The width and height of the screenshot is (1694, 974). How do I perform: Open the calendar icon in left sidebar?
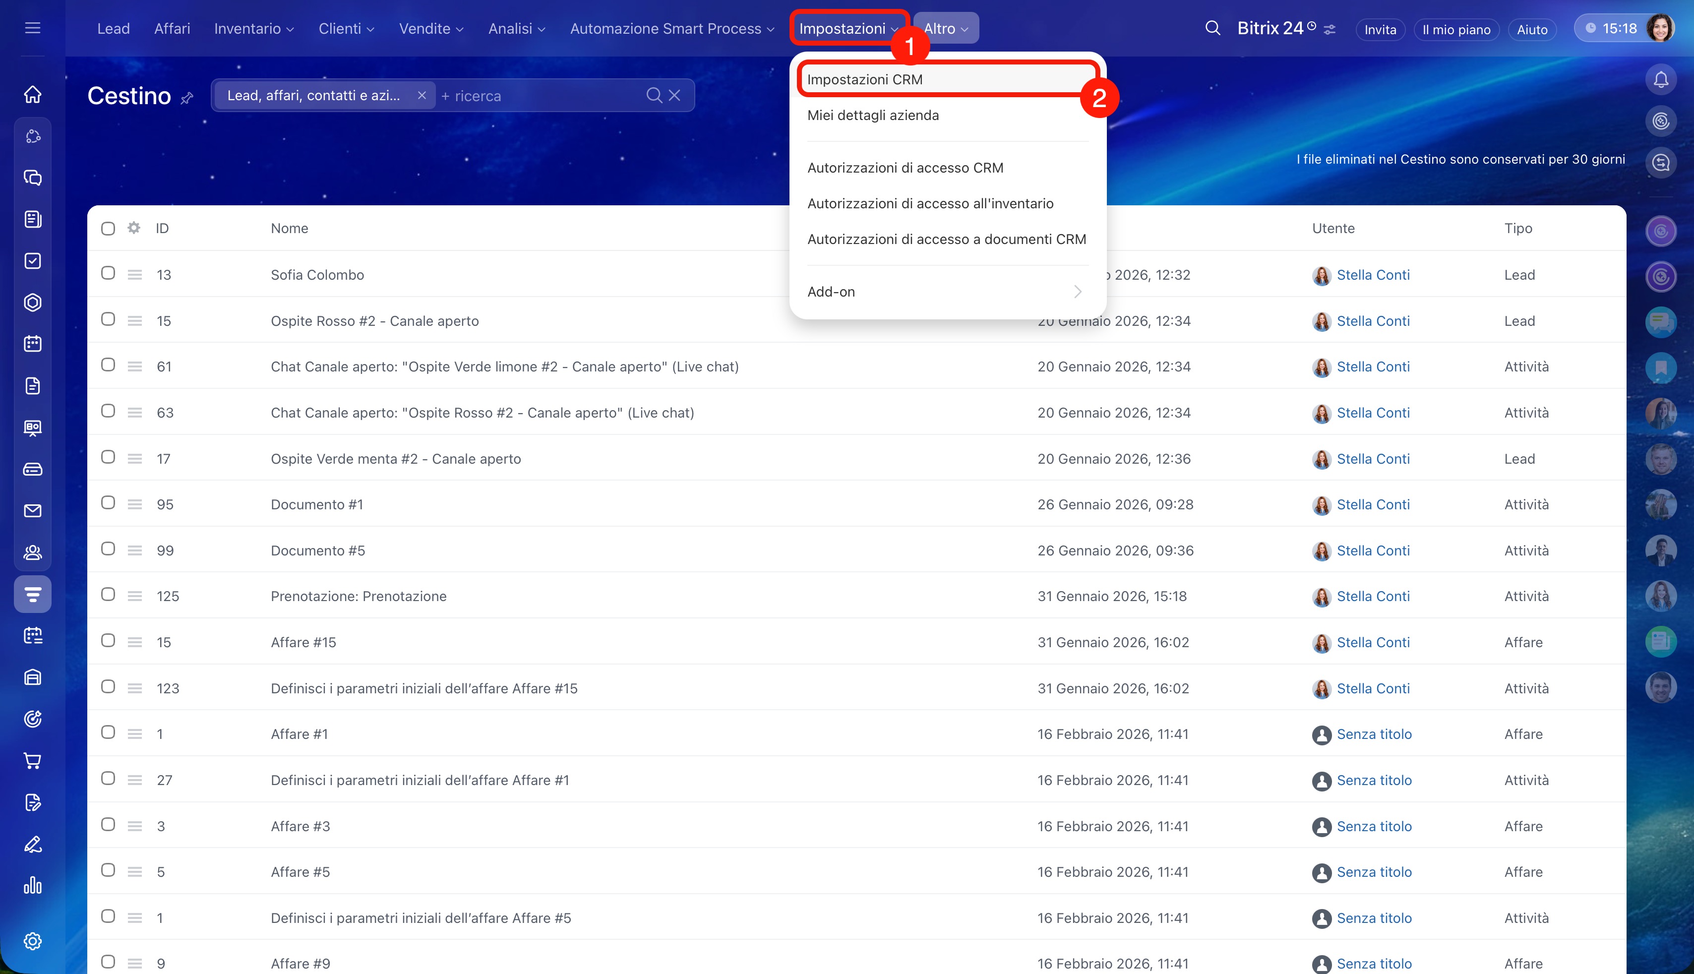pyautogui.click(x=33, y=344)
